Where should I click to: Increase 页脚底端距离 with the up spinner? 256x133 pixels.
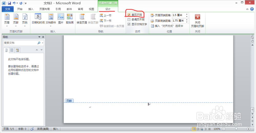point(187,20)
